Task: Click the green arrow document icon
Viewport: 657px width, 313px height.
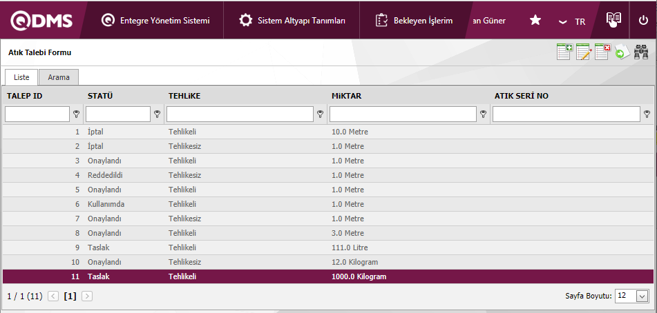Action: click(622, 52)
